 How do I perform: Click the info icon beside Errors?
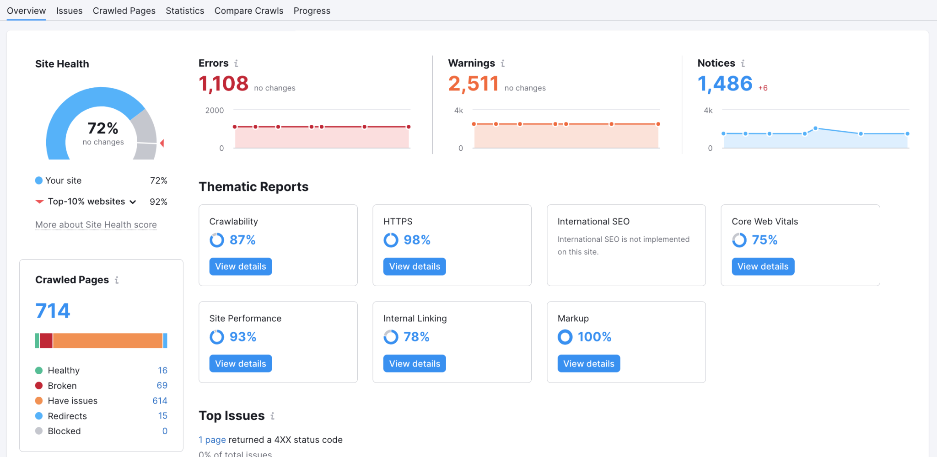point(236,64)
